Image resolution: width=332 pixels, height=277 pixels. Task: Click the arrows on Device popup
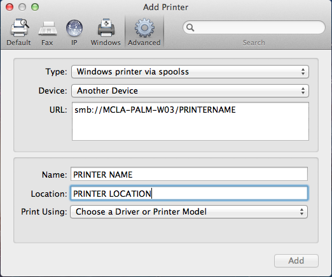point(303,91)
